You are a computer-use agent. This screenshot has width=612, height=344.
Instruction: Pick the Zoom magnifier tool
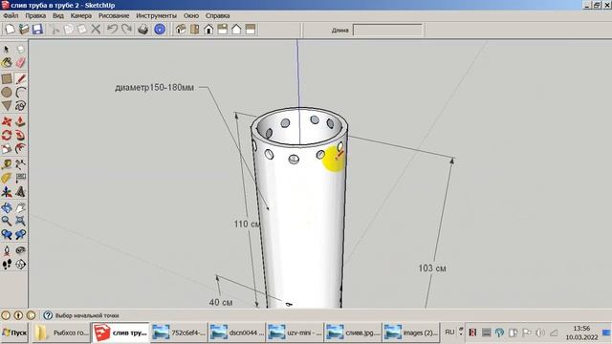click(7, 221)
